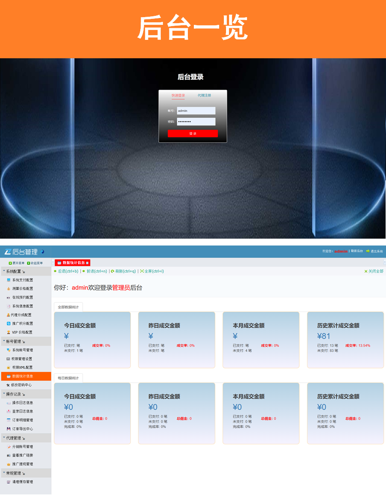Click the VIP 价格配置 icon
The width and height of the screenshot is (386, 497).
coord(9,332)
